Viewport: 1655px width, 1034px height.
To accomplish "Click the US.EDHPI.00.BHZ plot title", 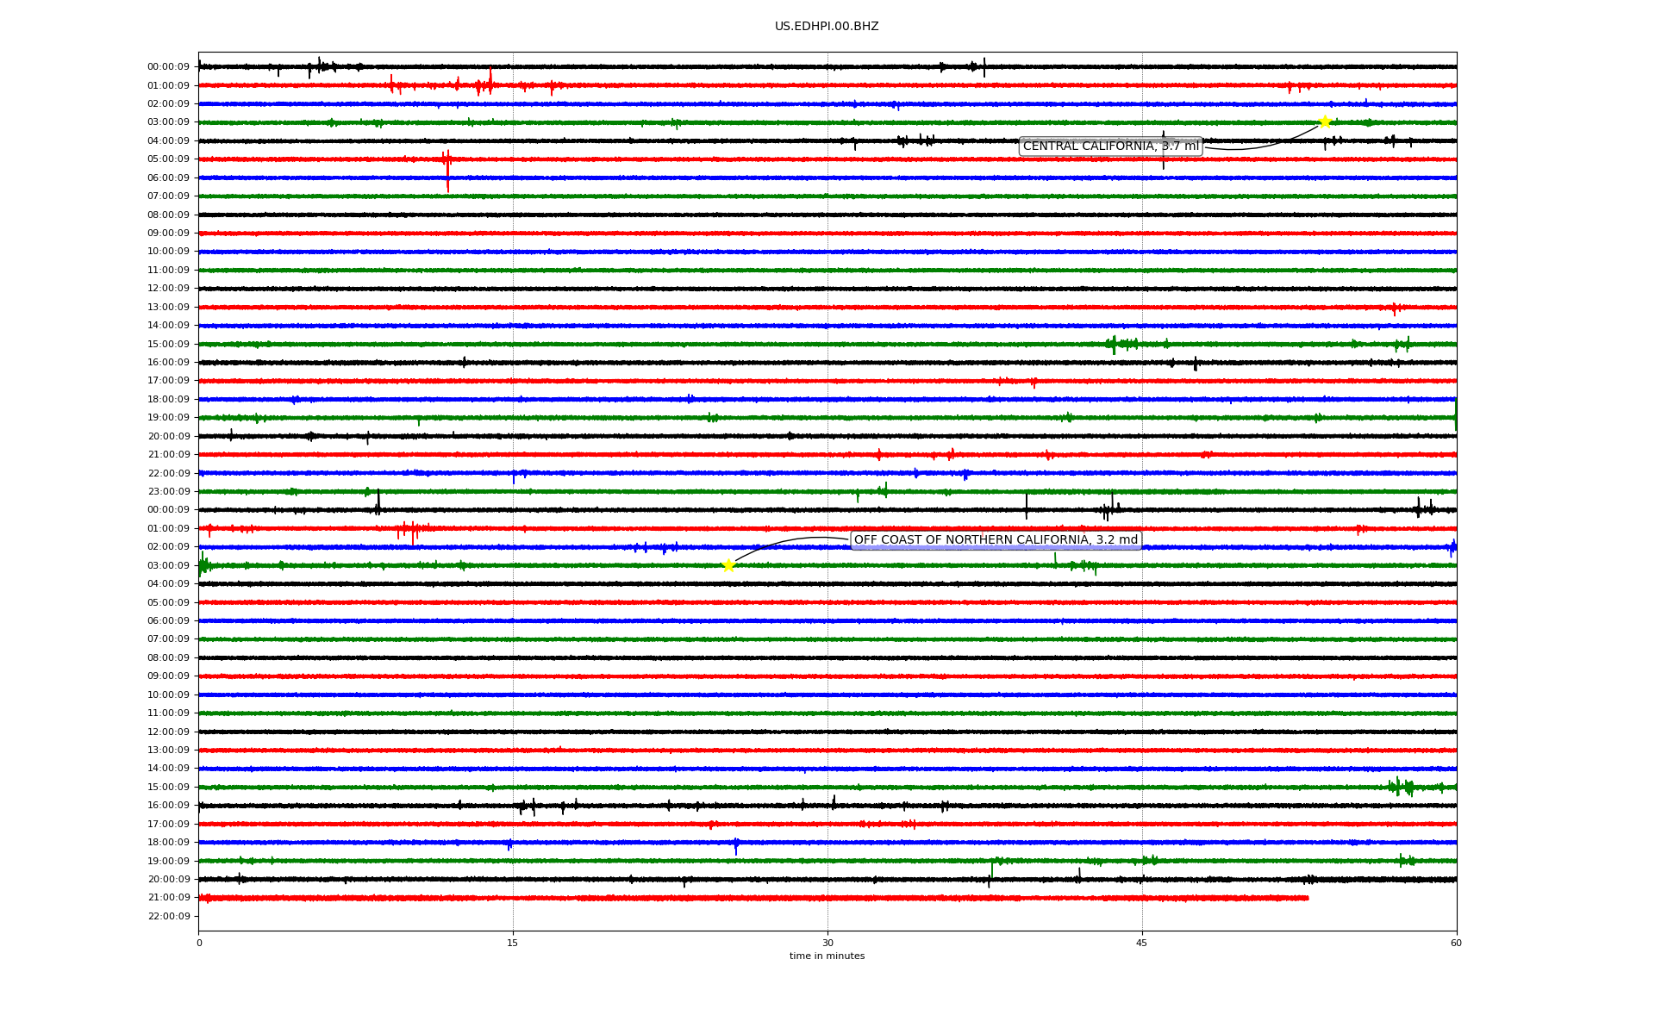I will 827,27.
